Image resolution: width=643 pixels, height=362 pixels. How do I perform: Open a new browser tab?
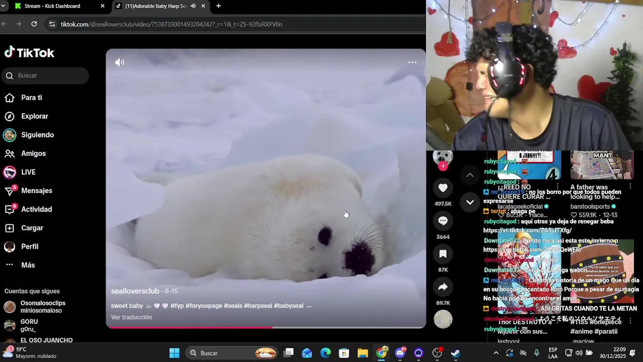click(x=219, y=6)
